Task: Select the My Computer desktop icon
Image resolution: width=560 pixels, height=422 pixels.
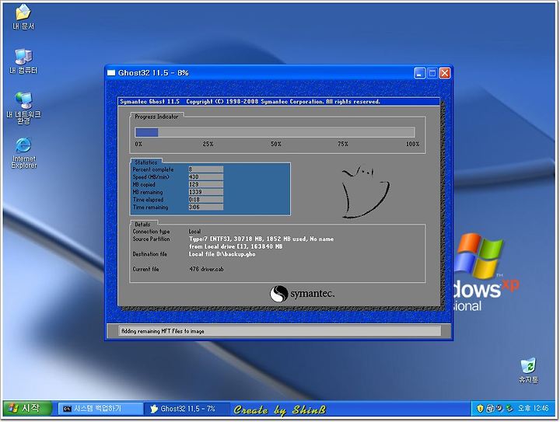Action: tap(23, 61)
